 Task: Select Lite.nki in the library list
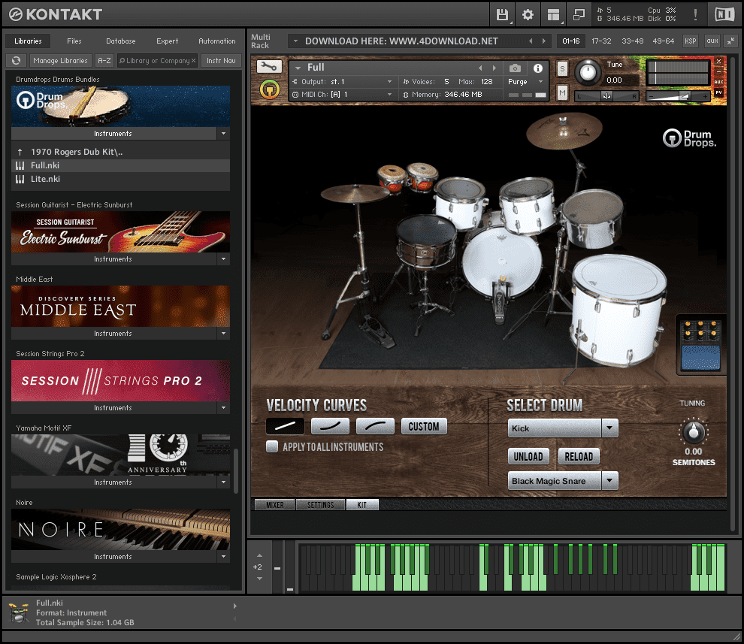click(45, 179)
